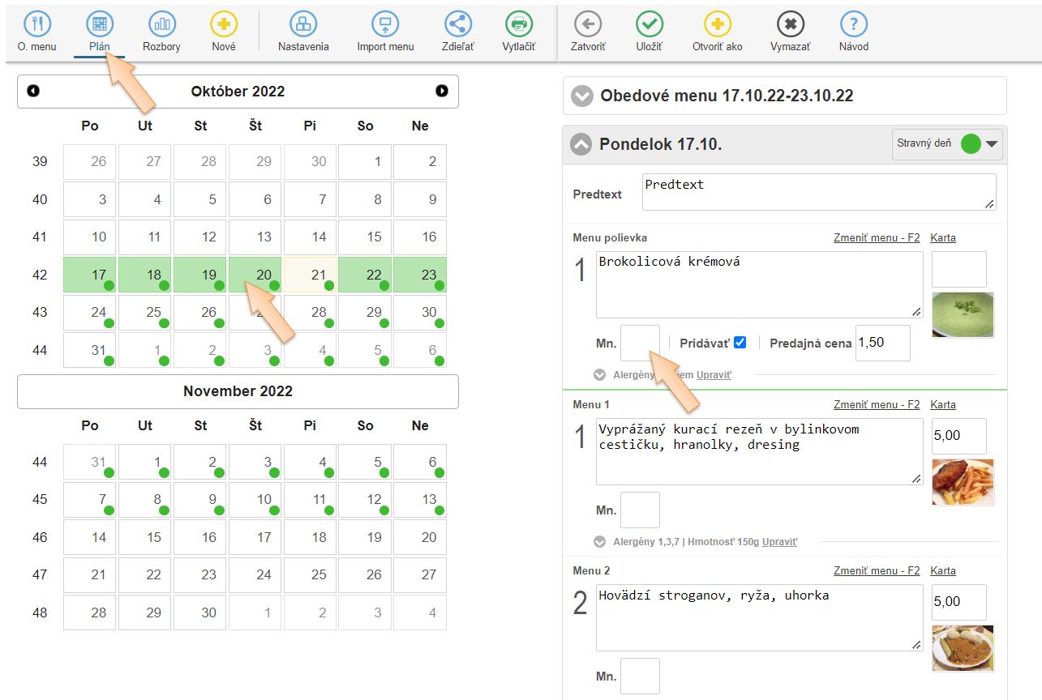Click Zmeniť menu - F2 for Menu polievka

[x=876, y=238]
